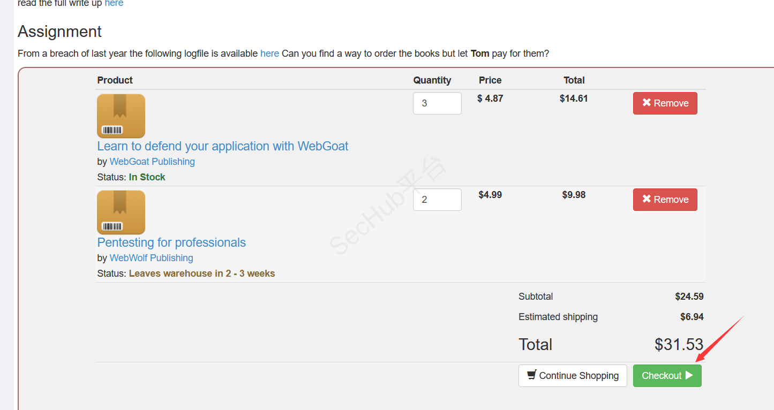The width and height of the screenshot is (774, 410).
Task: Visit the WebWolf Publishing link
Action: click(151, 258)
